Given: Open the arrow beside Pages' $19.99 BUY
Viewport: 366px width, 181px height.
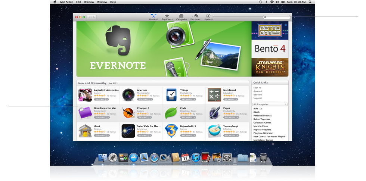Looking at the screenshot, I should tap(238, 117).
